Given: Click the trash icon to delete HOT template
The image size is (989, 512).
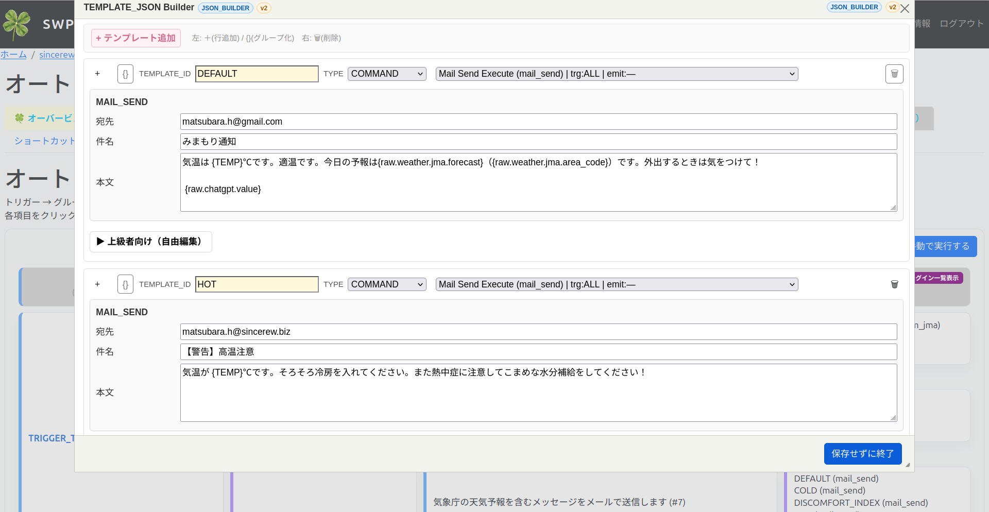Looking at the screenshot, I should [x=894, y=284].
